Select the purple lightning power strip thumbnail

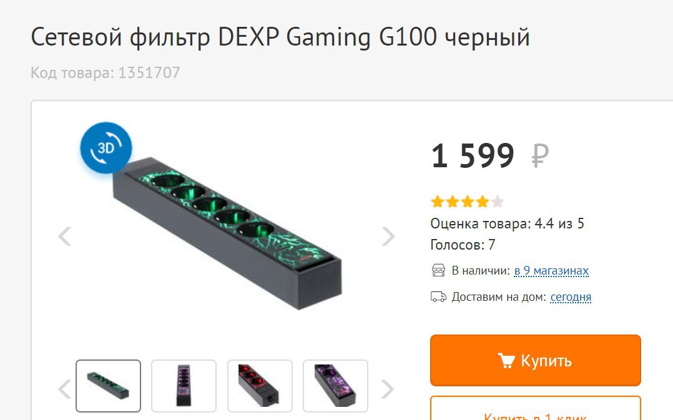tap(335, 386)
